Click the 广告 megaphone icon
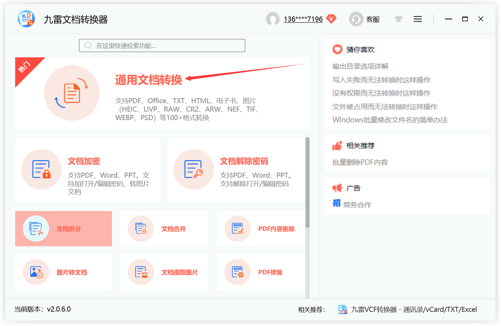The width and height of the screenshot is (501, 326). 337,188
